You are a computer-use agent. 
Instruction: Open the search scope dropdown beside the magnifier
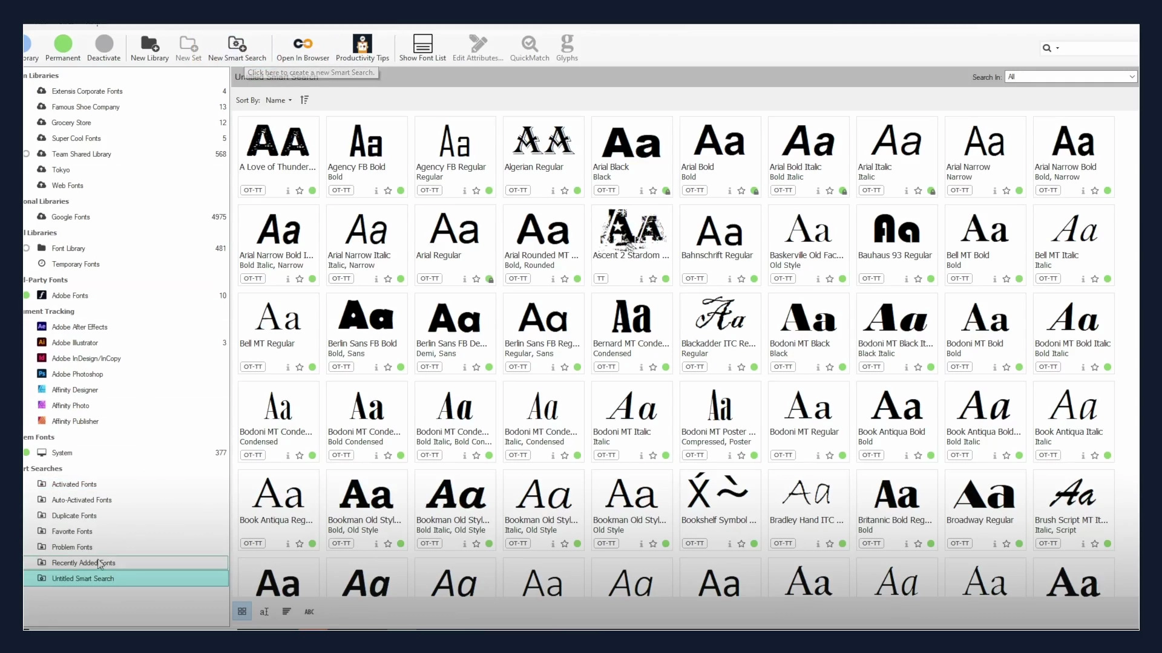1058,48
